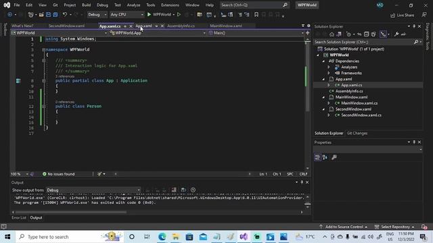Image resolution: width=433 pixels, height=243 pixels.
Task: Collapse the Dependencies node
Action: pyautogui.click(x=323, y=61)
